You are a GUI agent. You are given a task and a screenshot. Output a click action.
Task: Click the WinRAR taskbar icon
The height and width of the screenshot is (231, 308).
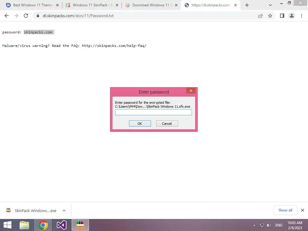point(80,225)
